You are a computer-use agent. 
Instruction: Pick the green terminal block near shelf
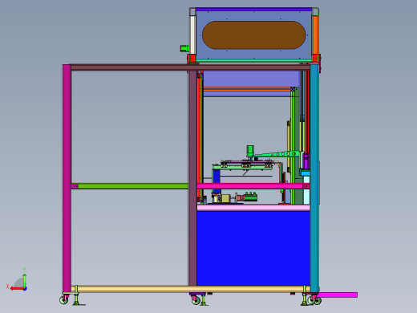click(x=251, y=197)
